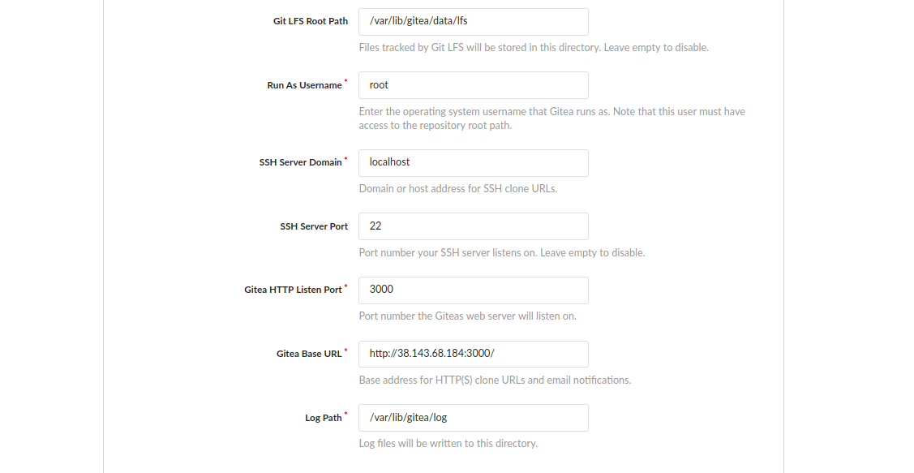Click the SSH Server Port field containing 22
The image size is (914, 473).
(473, 226)
